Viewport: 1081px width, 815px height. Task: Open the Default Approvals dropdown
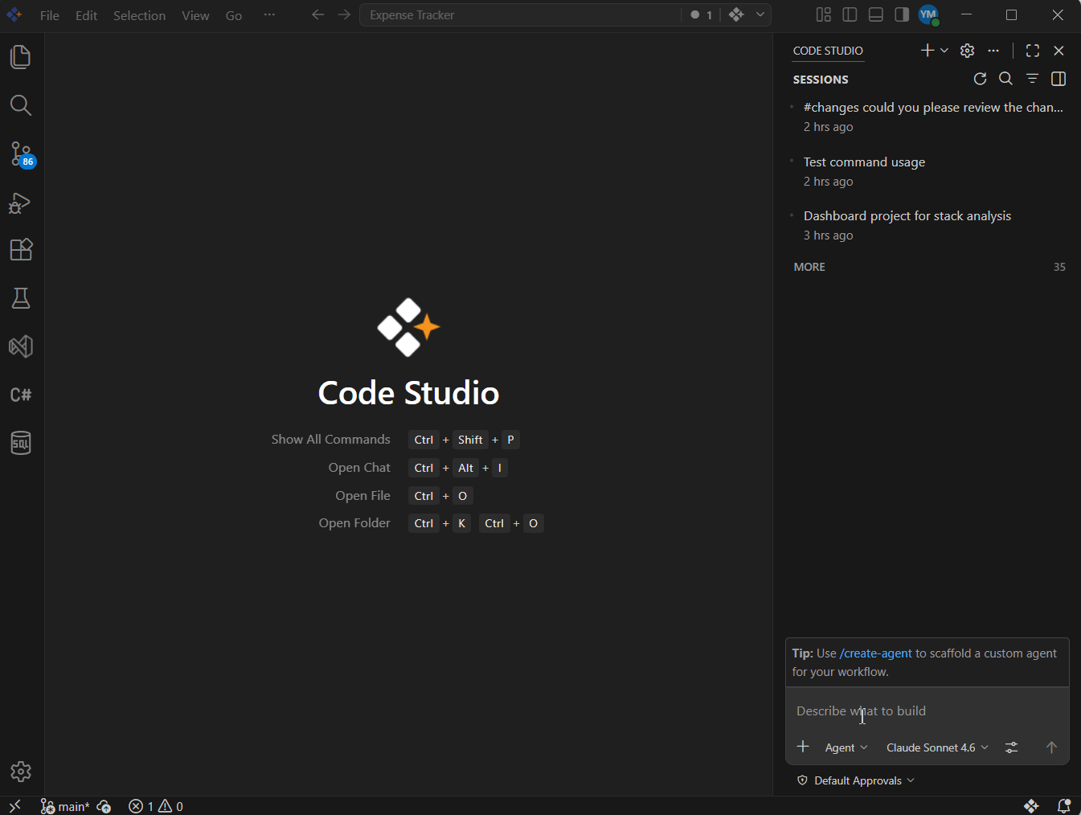(856, 780)
